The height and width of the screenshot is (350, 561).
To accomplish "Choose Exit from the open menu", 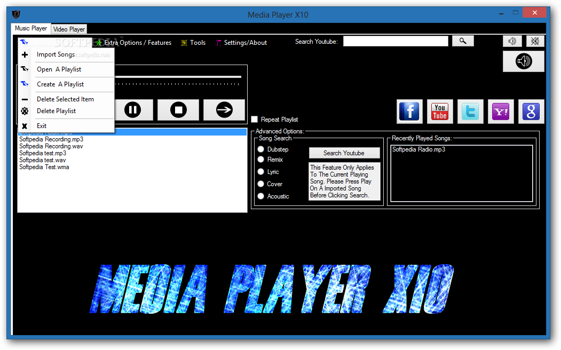I will [66, 126].
